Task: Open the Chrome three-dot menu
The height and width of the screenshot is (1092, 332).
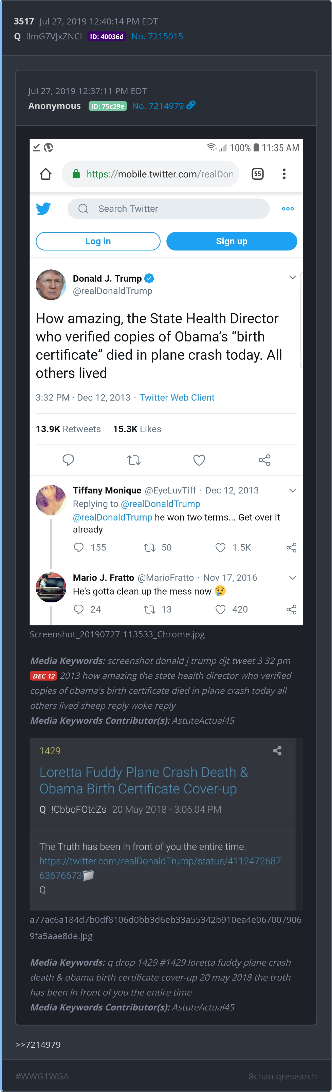Action: (284, 174)
